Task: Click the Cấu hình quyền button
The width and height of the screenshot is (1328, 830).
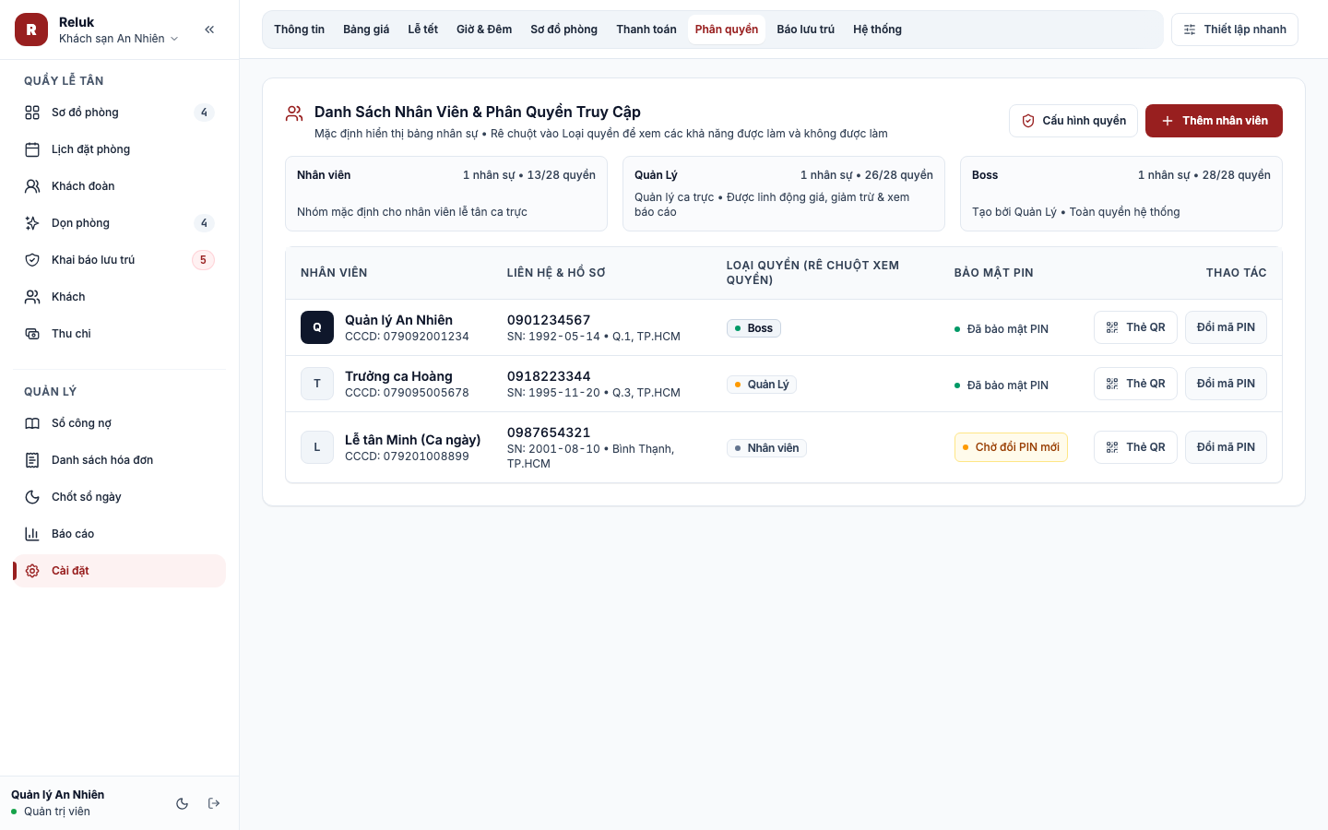Action: click(x=1073, y=121)
